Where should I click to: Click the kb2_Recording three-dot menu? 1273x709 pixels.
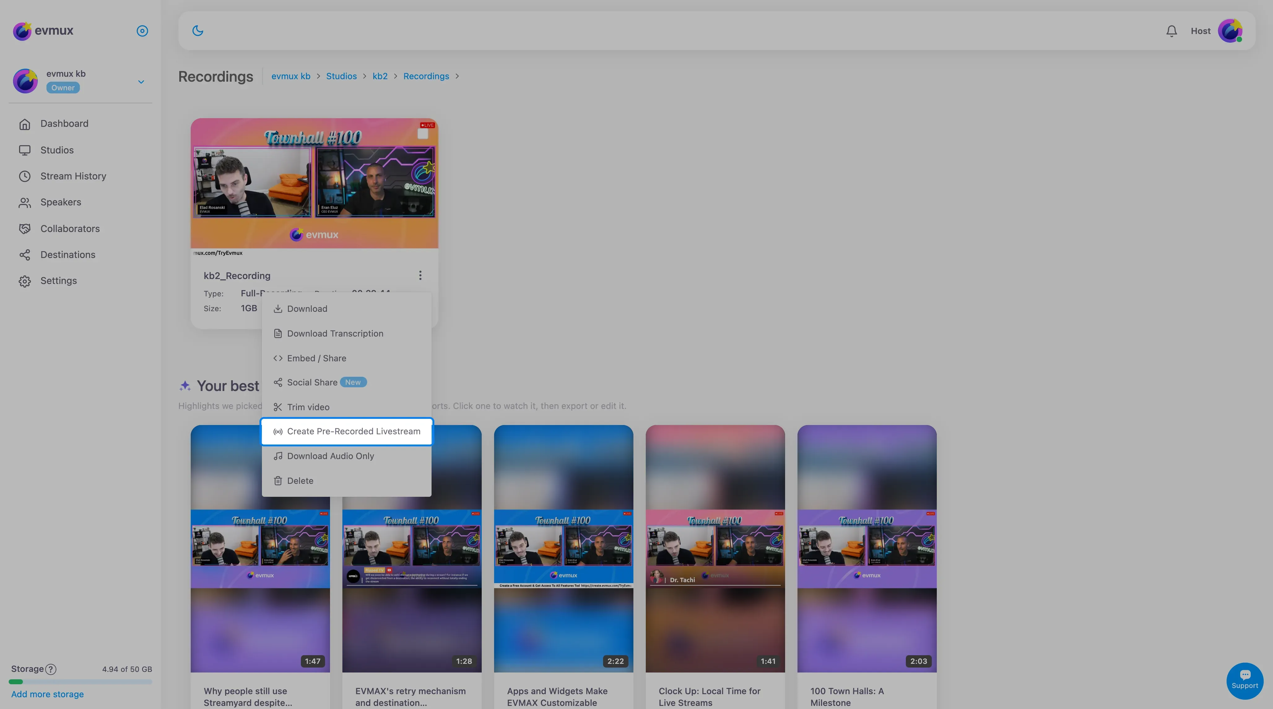tap(420, 276)
